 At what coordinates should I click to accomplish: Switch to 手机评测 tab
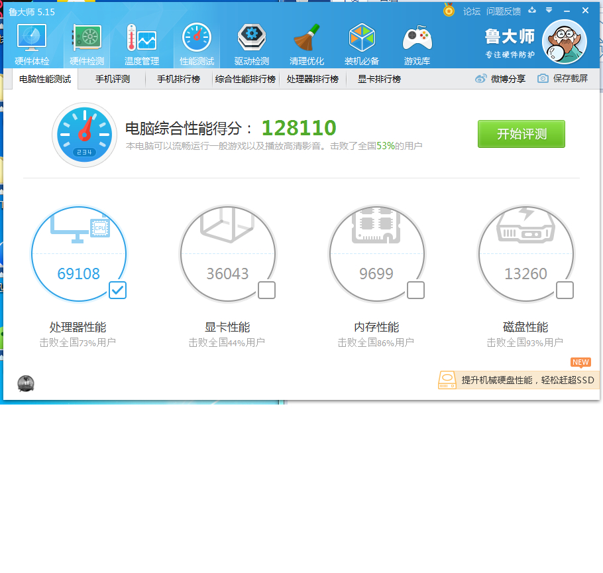click(x=113, y=80)
